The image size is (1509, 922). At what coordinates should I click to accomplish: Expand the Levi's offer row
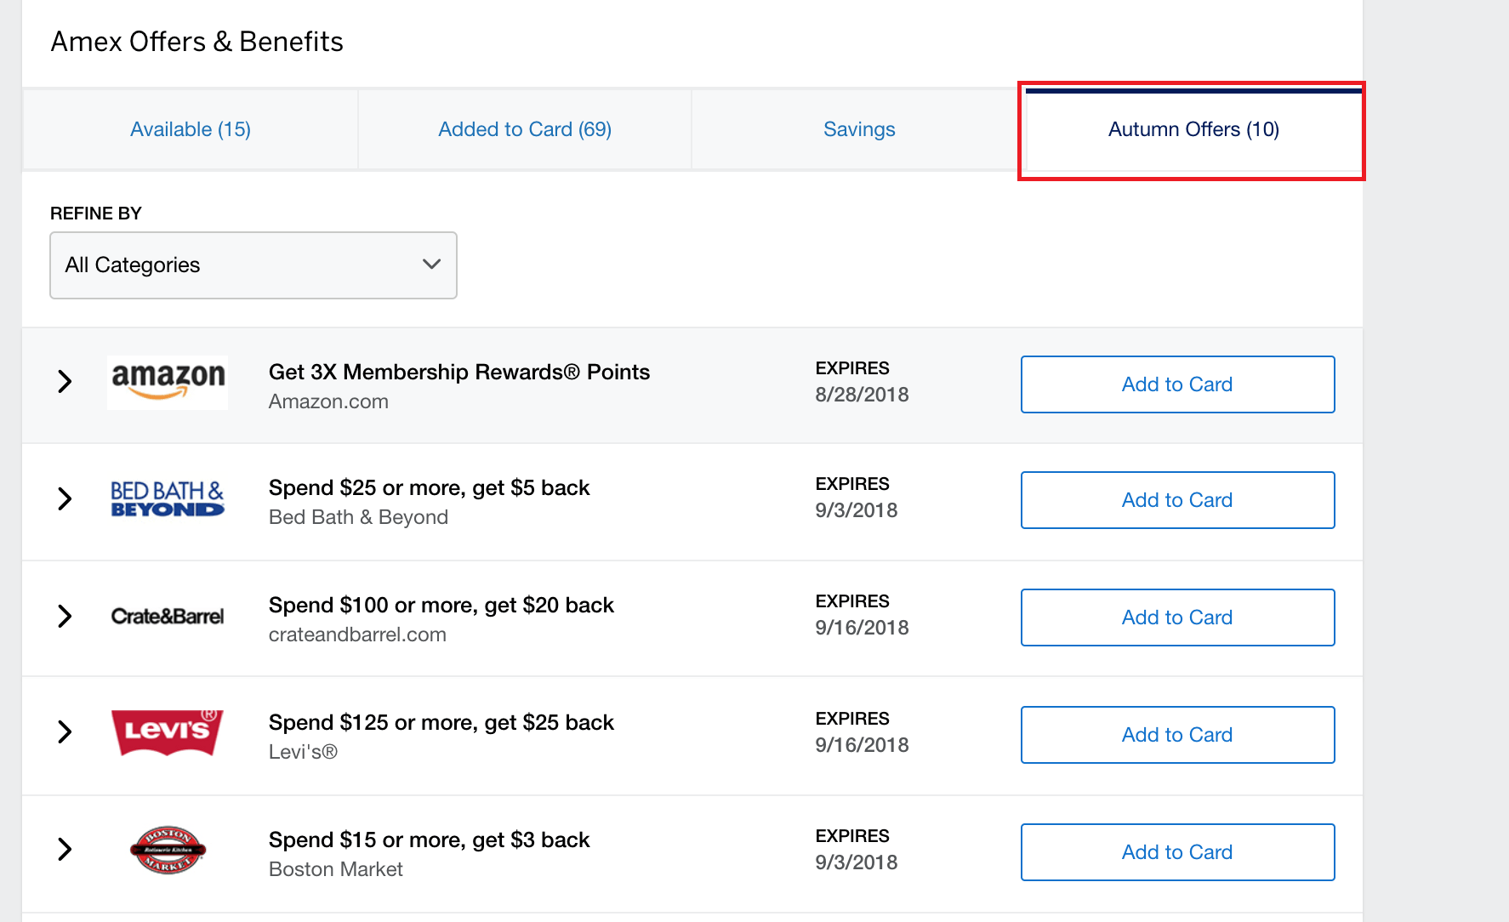(65, 731)
